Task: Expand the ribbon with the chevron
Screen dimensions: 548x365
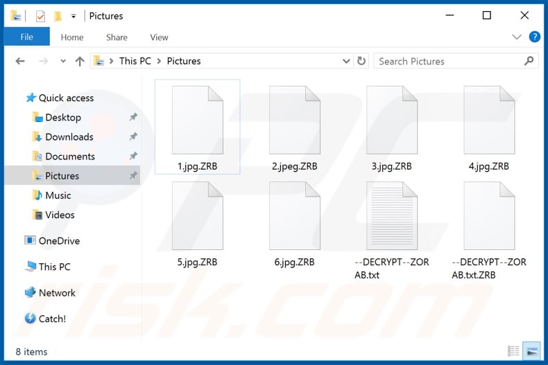Action: pyautogui.click(x=517, y=37)
